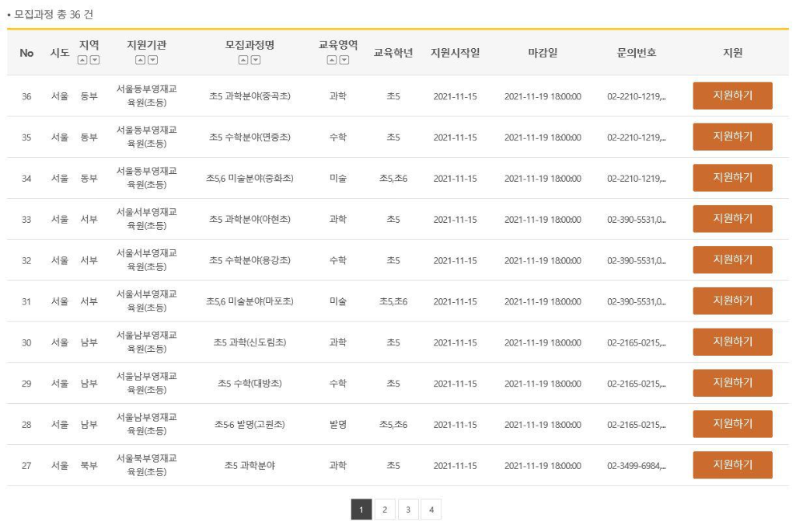
Task: Click 서울동부영재교육원(초등) in row 36
Action: point(147,96)
